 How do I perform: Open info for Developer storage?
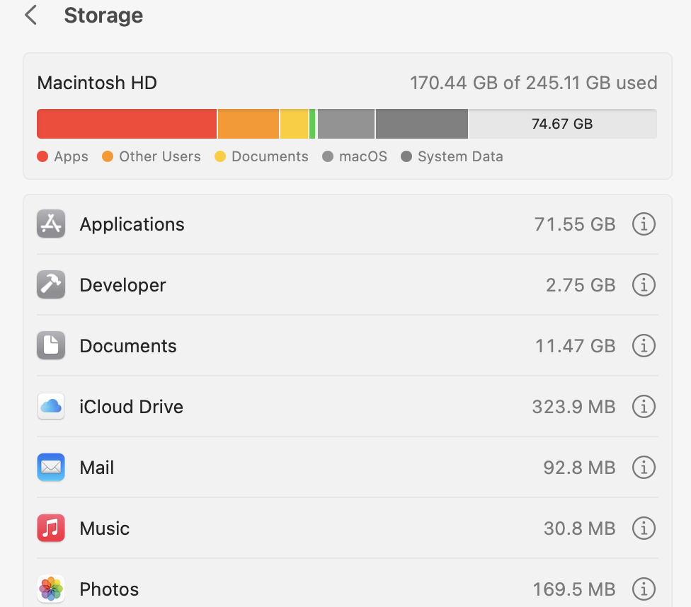click(644, 285)
